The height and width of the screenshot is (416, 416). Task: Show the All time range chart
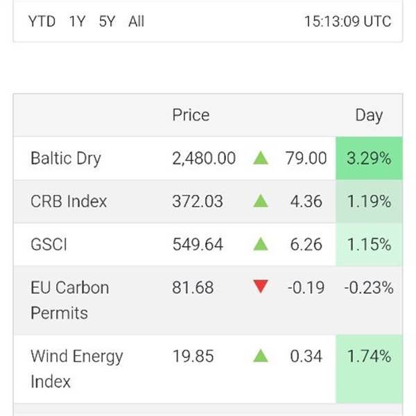point(136,21)
